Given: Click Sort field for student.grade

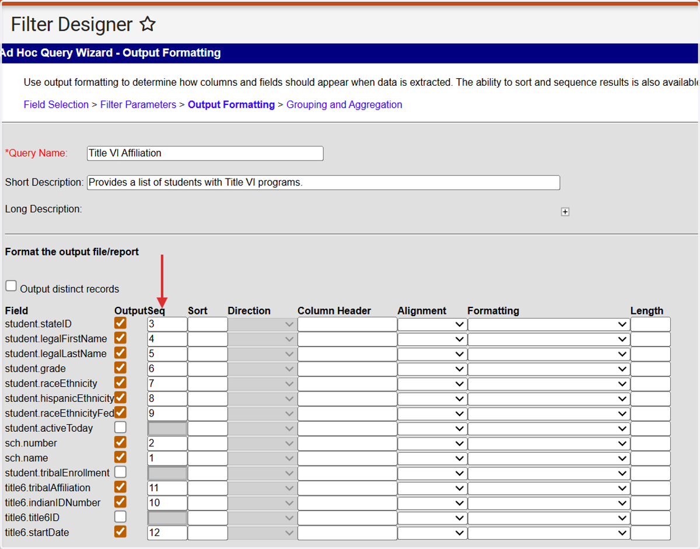Looking at the screenshot, I should click(x=208, y=369).
